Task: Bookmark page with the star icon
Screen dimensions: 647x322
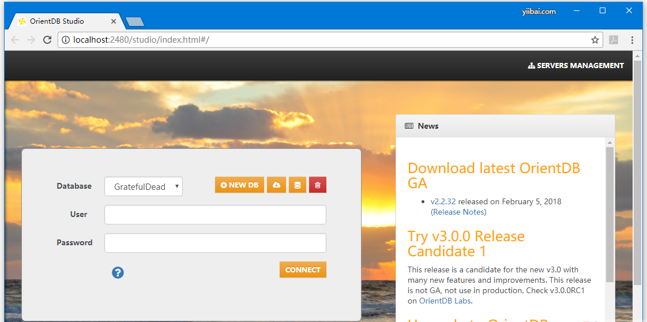Action: pos(595,40)
